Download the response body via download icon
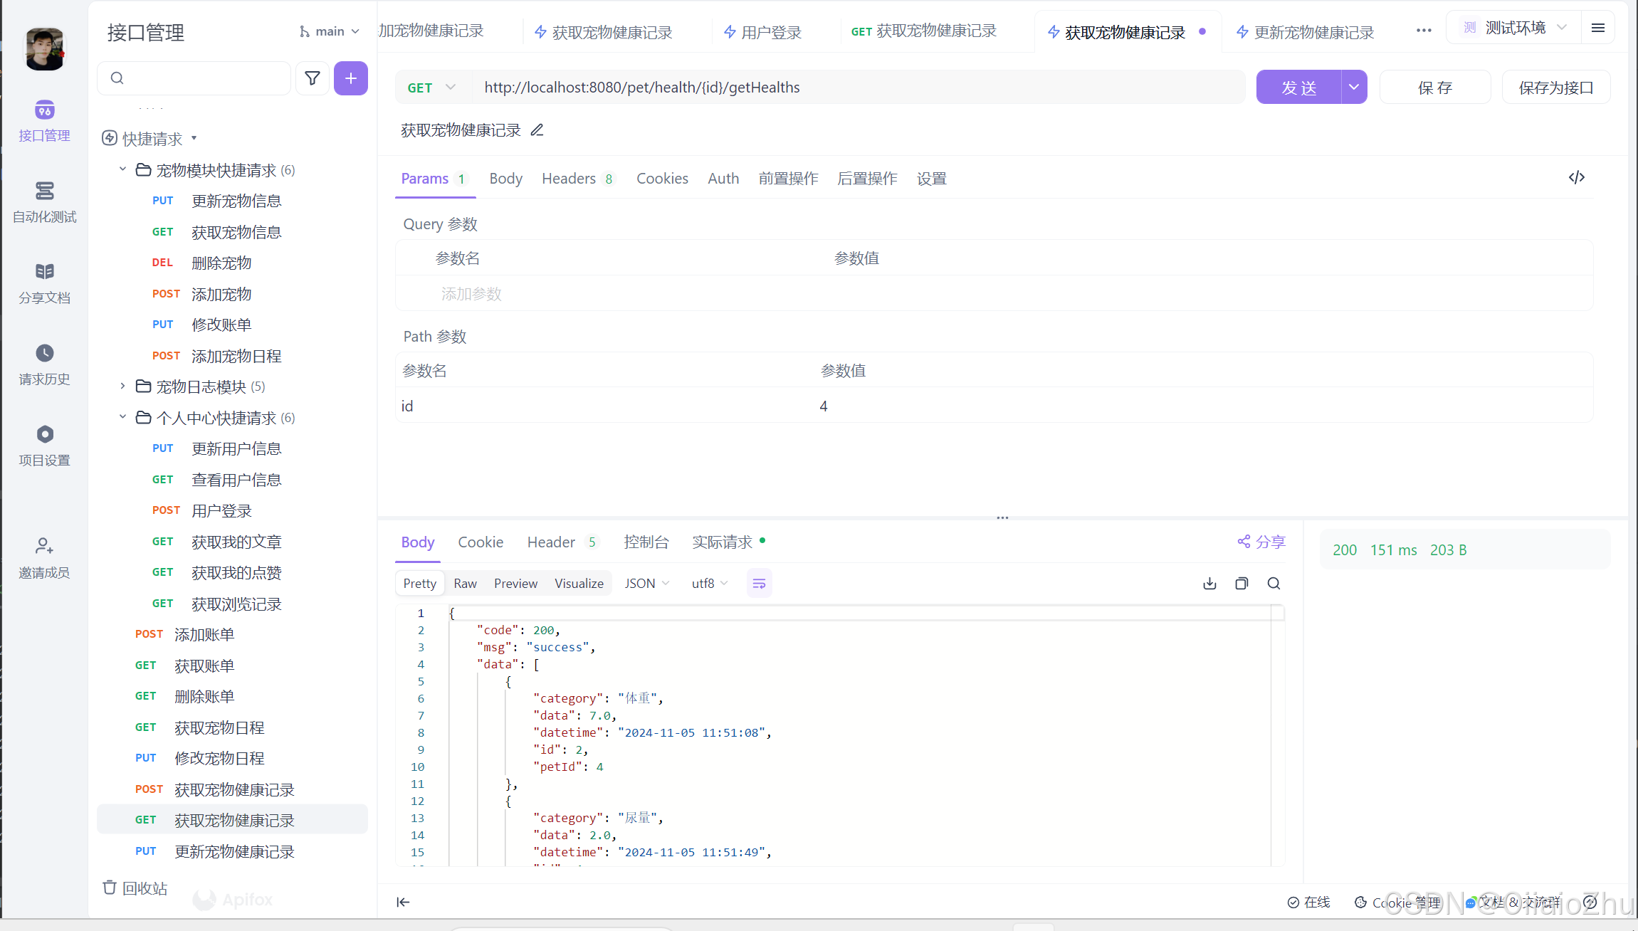1638x931 pixels. [x=1209, y=583]
